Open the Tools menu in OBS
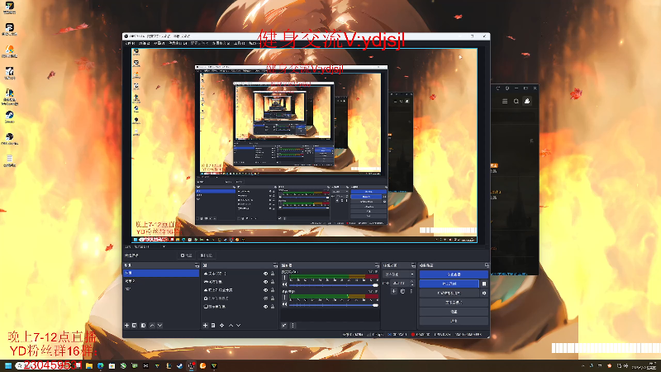661x372 pixels. [239, 43]
